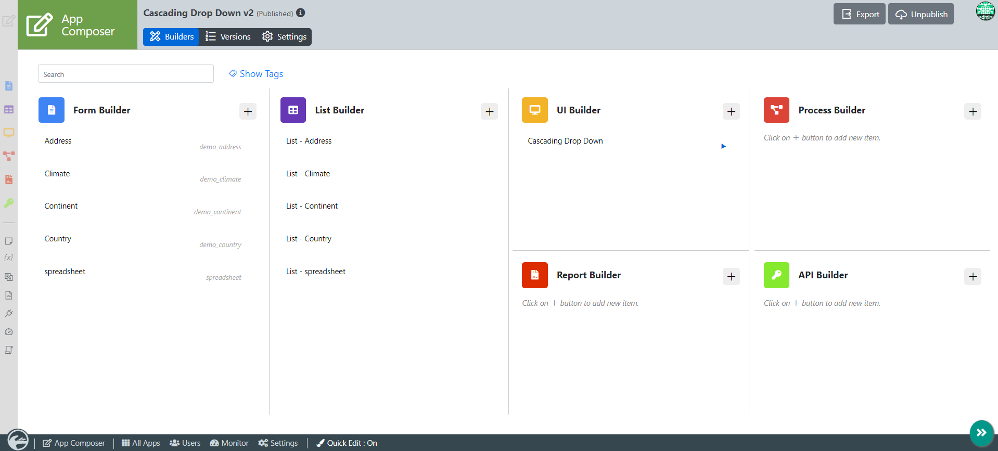Open the Continent form

[x=61, y=206]
